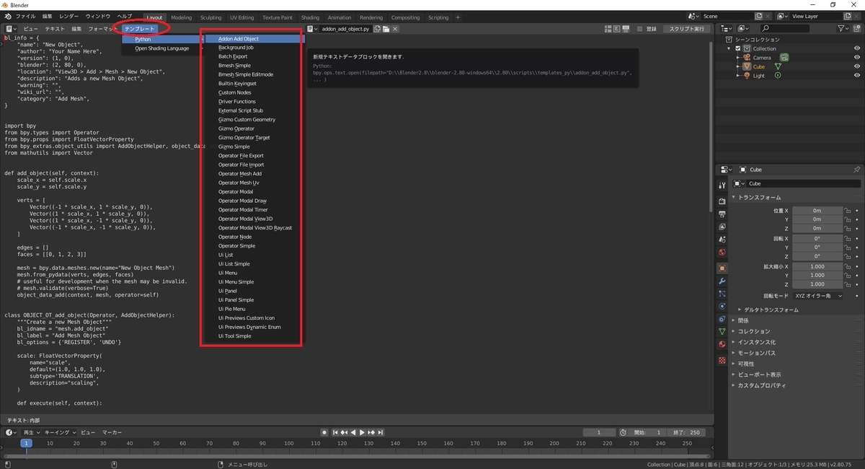Click the Light data icon in outliner
This screenshot has width=865, height=469.
[778, 76]
